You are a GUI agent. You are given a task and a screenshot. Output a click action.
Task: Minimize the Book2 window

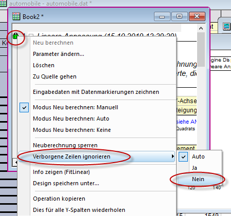coord(162,16)
